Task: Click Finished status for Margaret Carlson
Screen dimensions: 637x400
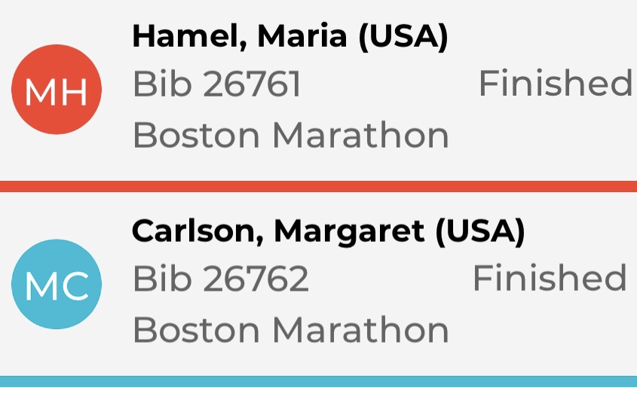Action: pos(550,278)
